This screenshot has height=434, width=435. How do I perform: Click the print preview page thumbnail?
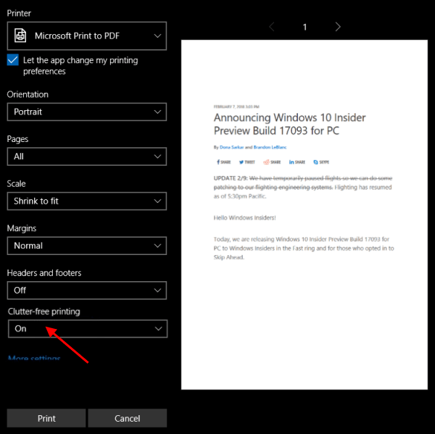304,214
